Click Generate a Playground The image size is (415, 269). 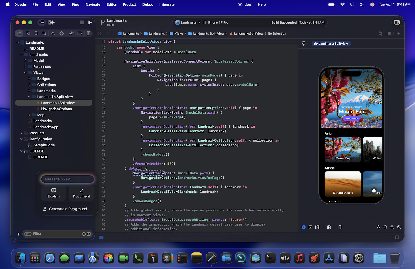[x=65, y=209]
